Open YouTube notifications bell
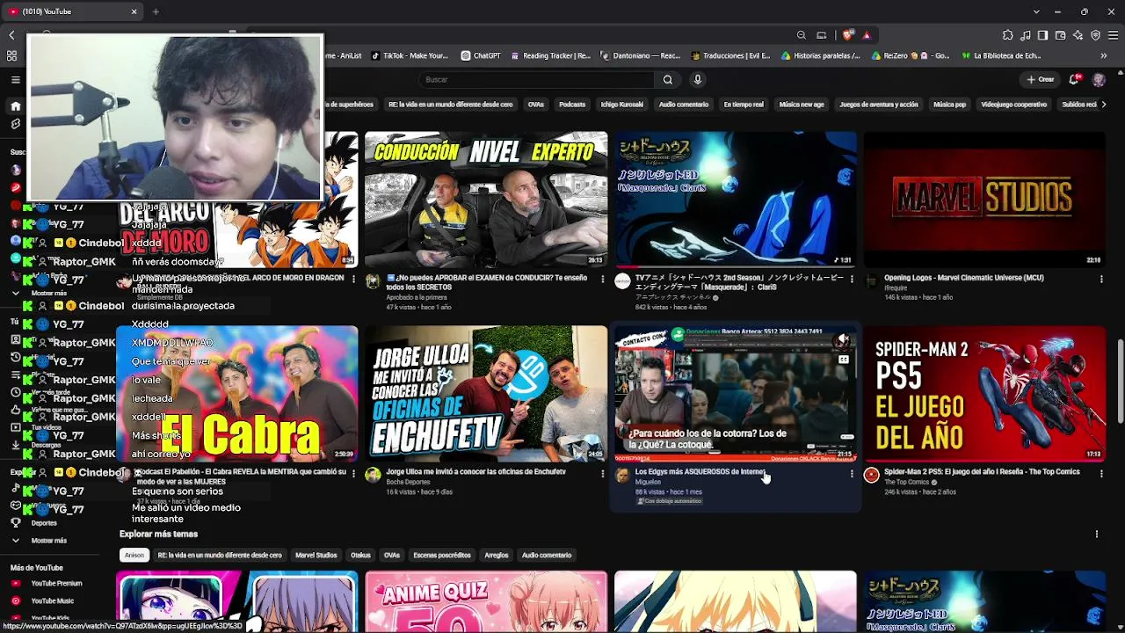 coord(1075,80)
